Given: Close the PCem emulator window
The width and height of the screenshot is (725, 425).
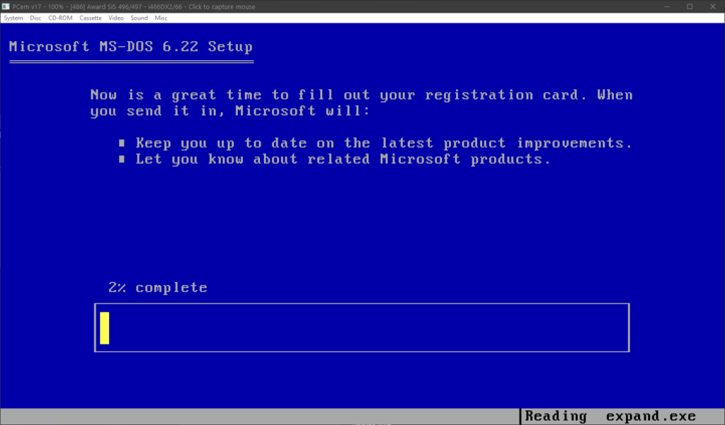Looking at the screenshot, I should 713,6.
